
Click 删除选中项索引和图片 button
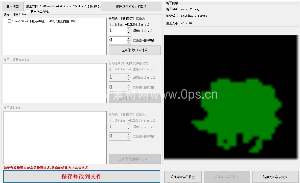point(131,6)
